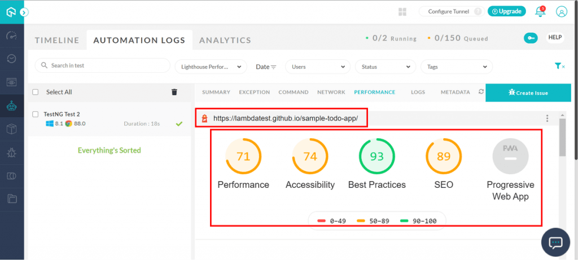Screen dimensions: 578x260
Task: Open the box package sidebar icon
Action: (12, 129)
